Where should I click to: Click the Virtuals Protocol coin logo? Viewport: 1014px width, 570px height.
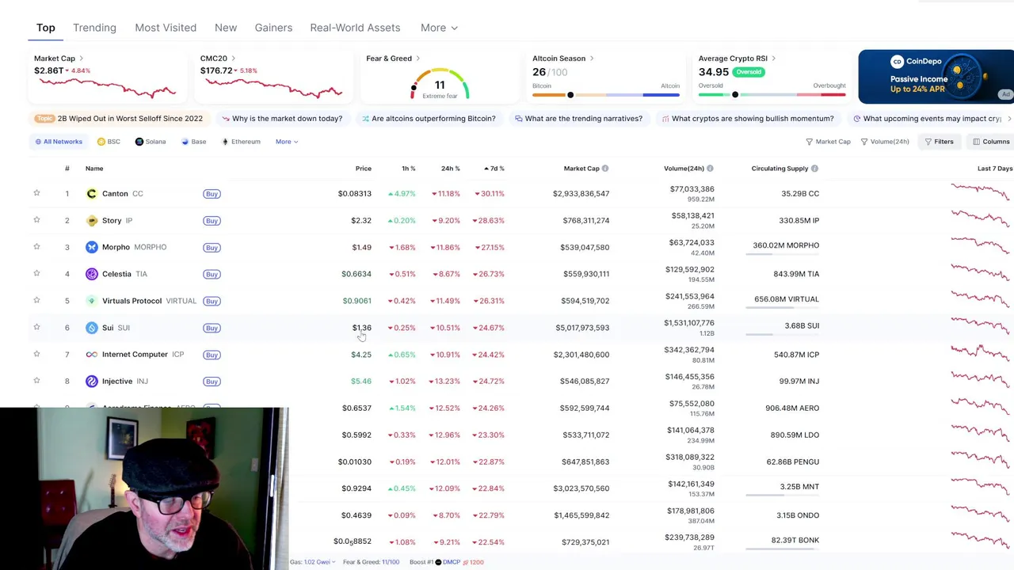(x=92, y=301)
